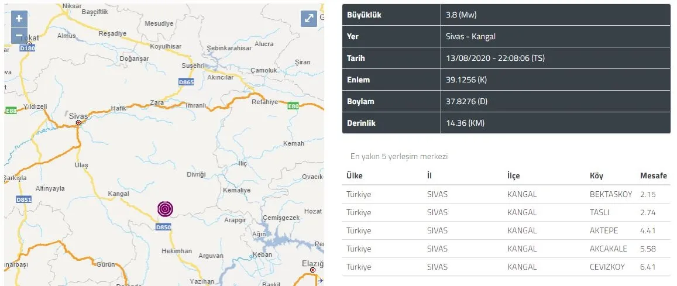Click the Sivas - Kangal location value

tap(470, 37)
